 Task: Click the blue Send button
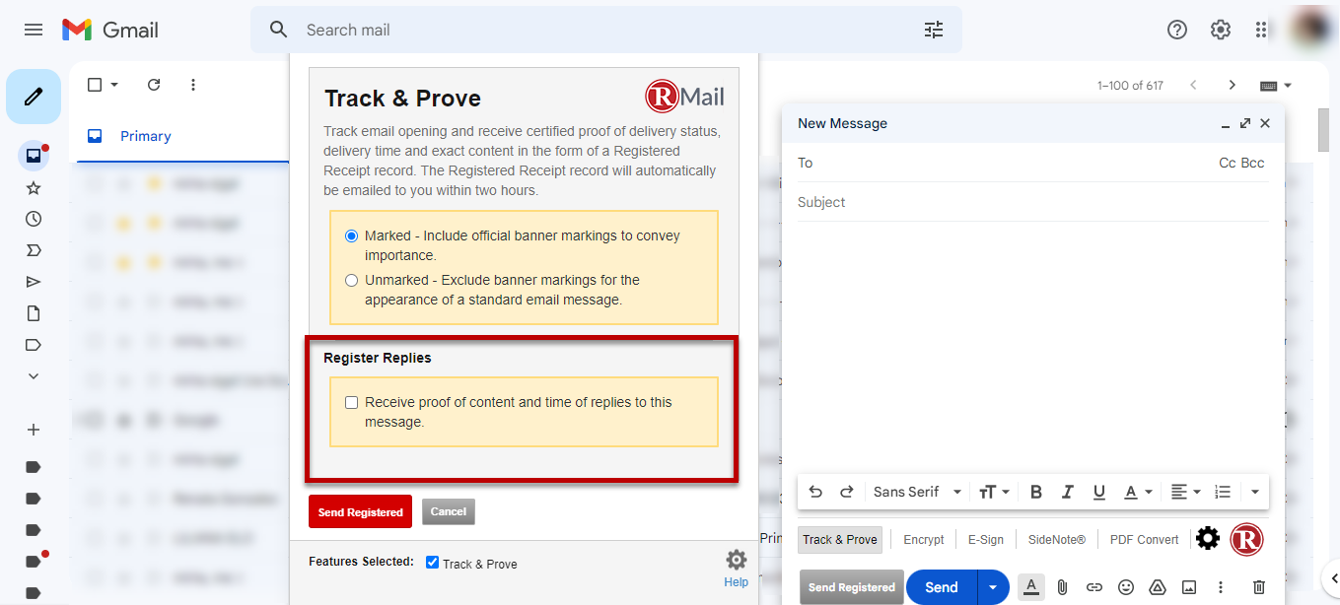point(942,587)
